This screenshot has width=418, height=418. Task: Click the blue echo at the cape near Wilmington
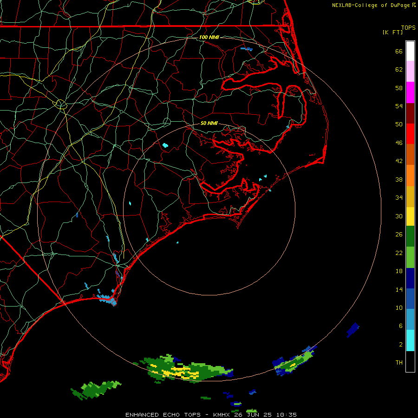(108, 299)
